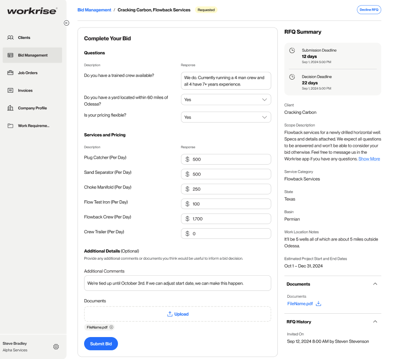Screen dimensions: 393x359
Task: Submit the bid
Action: pos(101,344)
